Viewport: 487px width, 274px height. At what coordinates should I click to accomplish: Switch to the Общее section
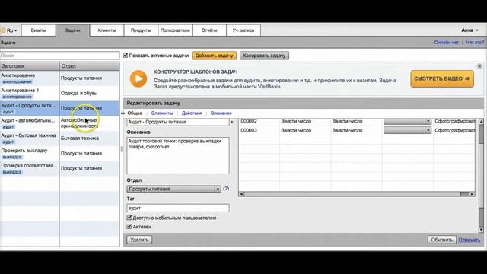click(135, 113)
